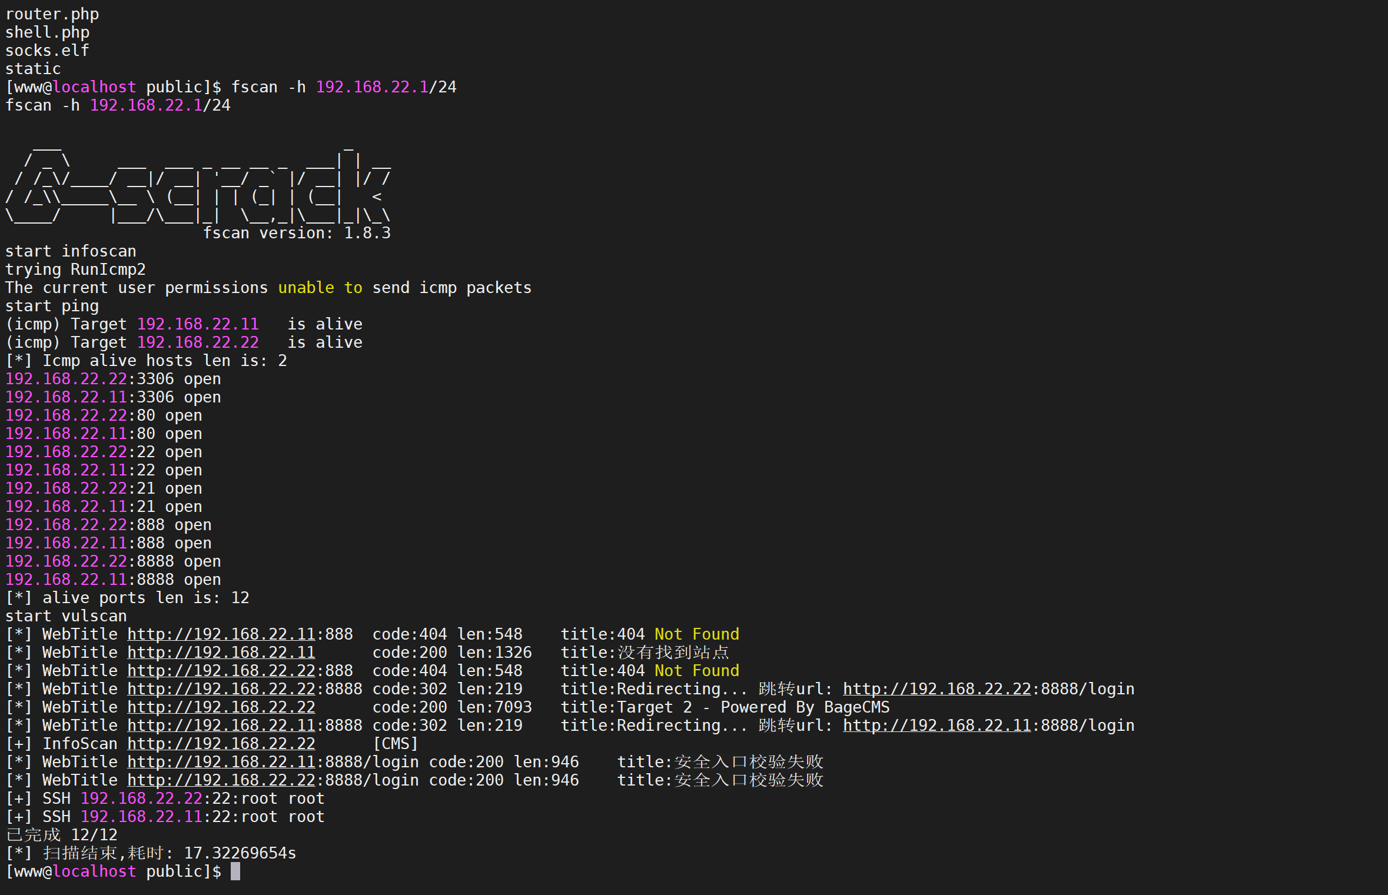Image resolution: width=1388 pixels, height=895 pixels.
Task: Click http://192.168.22.11 link with len:1326
Action: pos(221,653)
